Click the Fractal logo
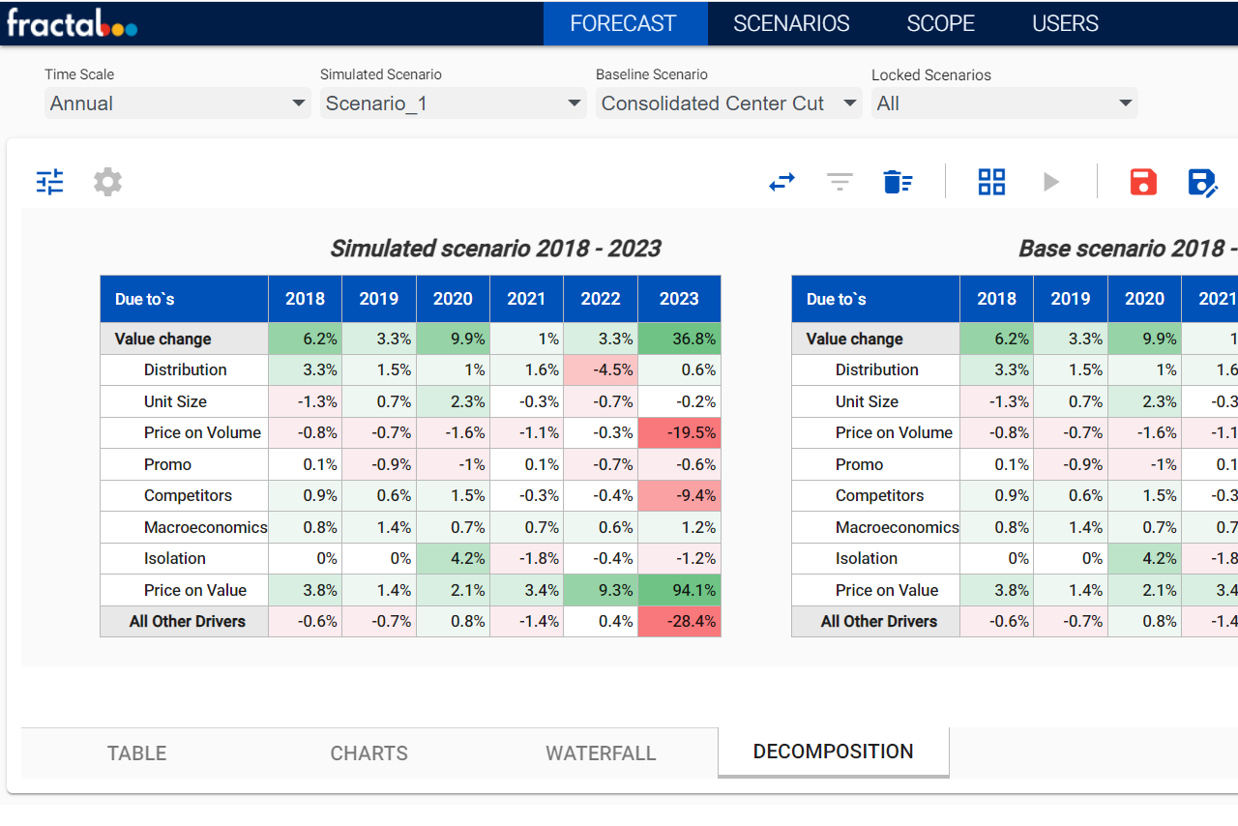Viewport: 1238px width, 826px height. (73, 23)
